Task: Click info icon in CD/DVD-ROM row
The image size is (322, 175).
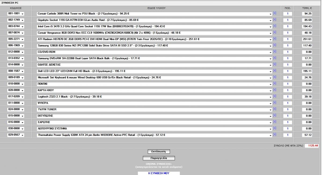Action: pos(275,51)
